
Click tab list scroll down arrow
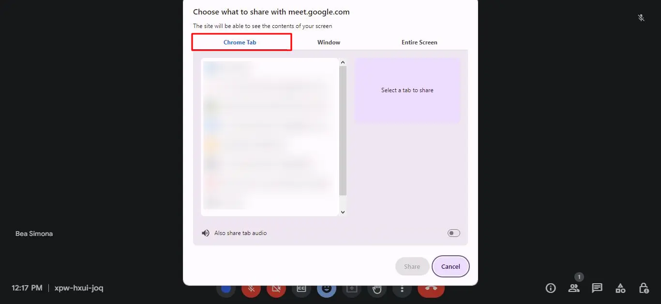(343, 212)
